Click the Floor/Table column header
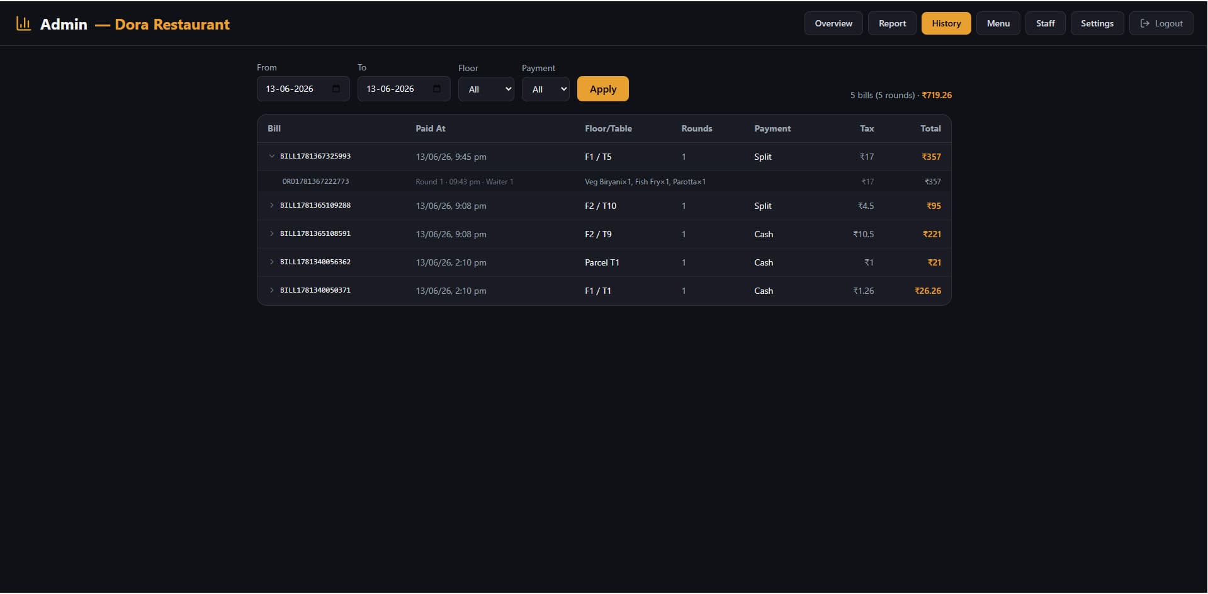This screenshot has width=1208, height=594. 608,128
